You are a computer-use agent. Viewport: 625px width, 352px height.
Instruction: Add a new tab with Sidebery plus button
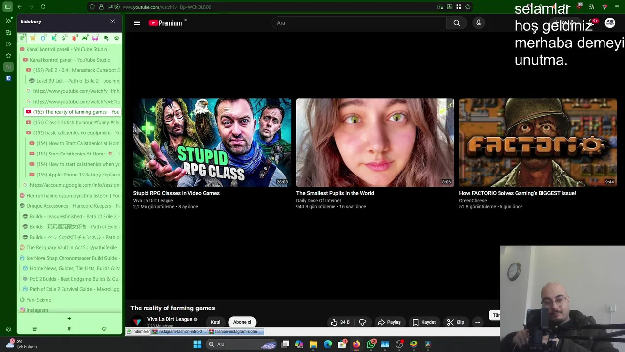[x=69, y=318]
